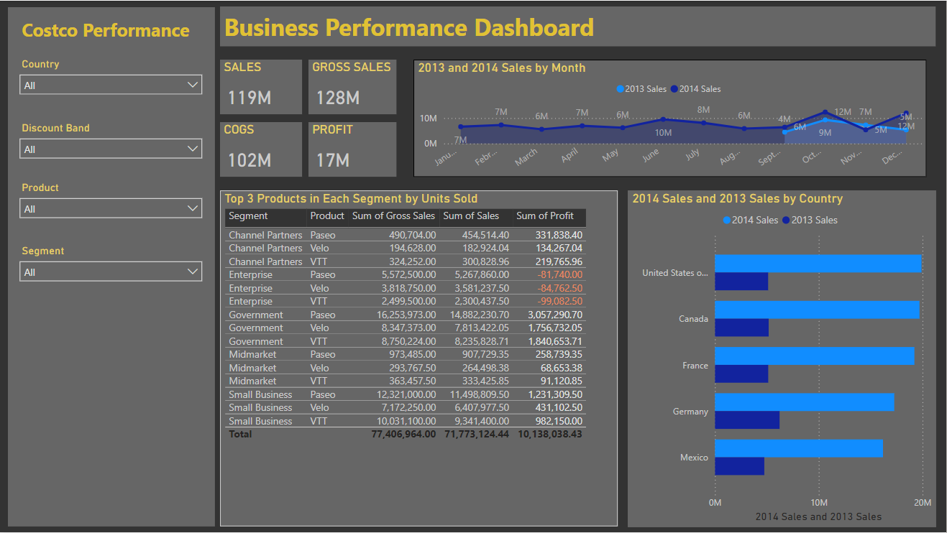Sort table by Sum of Gross Sales header

pos(393,216)
